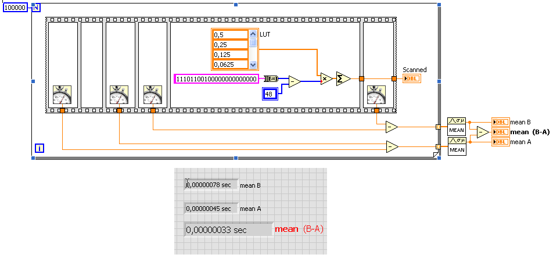Click the 100000 loop count constant
Viewport: 553px width, 258px height.
tap(16, 8)
